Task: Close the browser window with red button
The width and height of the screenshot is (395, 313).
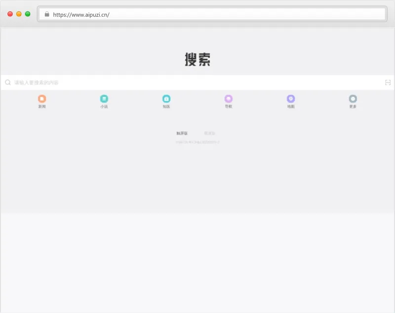Action: click(x=10, y=14)
